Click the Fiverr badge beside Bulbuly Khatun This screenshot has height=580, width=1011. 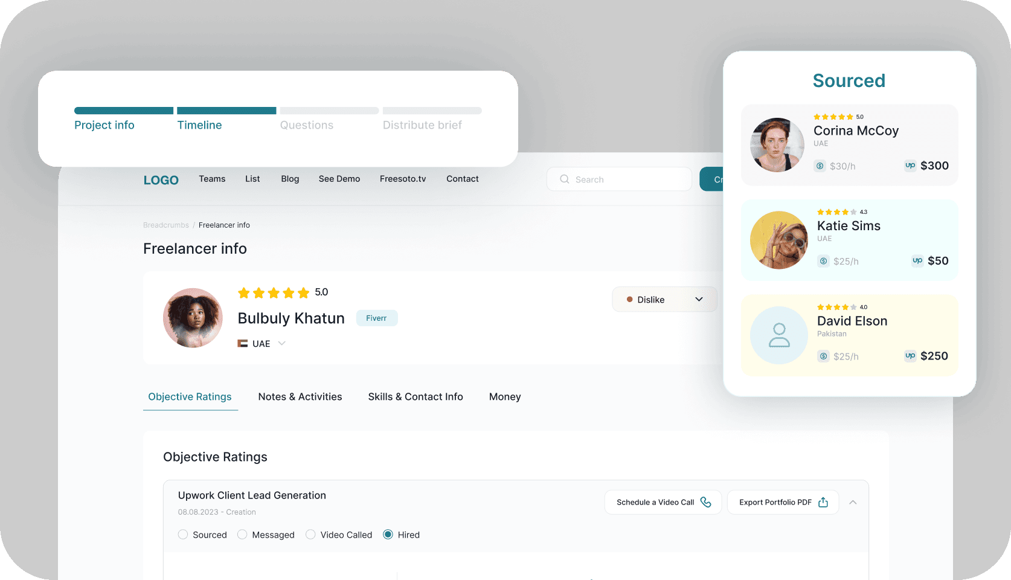coord(377,318)
